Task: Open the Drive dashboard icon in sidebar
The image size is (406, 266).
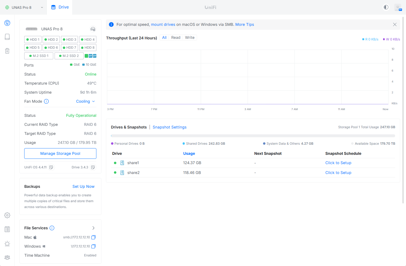Action: 7,23
